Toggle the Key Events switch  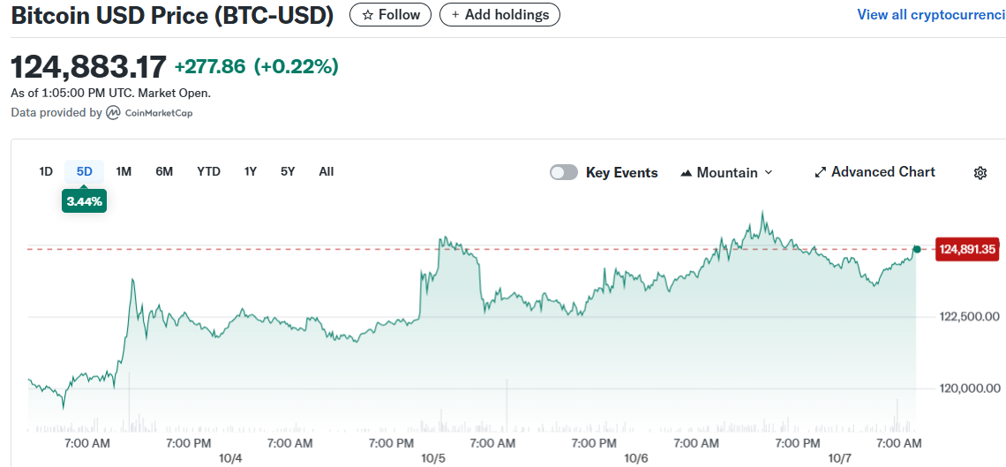pos(564,172)
